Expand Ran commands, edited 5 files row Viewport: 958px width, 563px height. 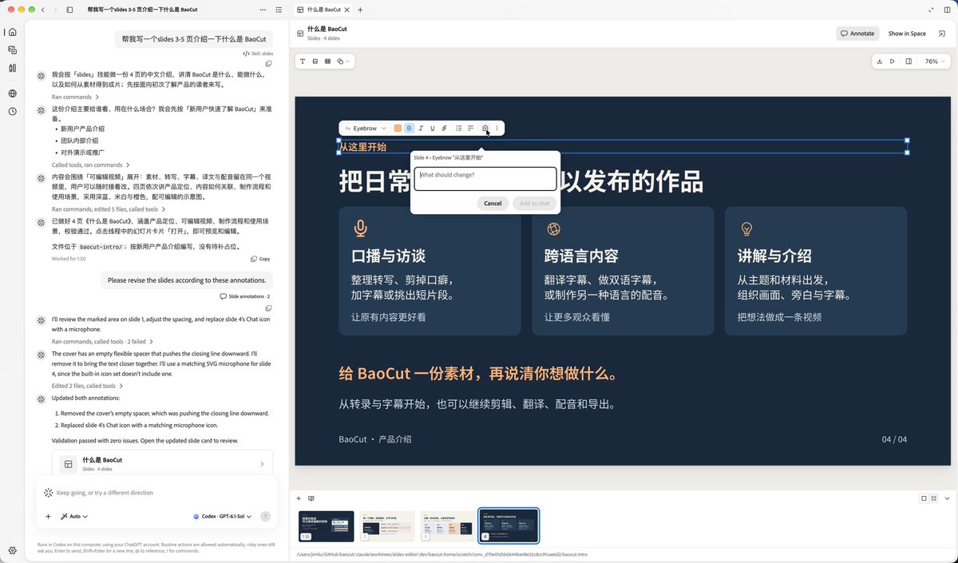coord(109,209)
